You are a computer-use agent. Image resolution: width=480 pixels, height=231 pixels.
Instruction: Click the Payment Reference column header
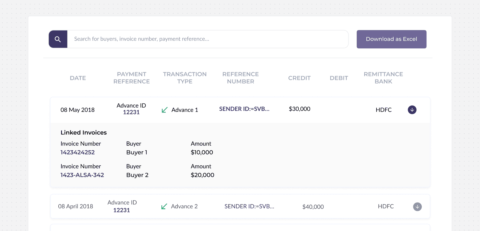click(x=131, y=78)
